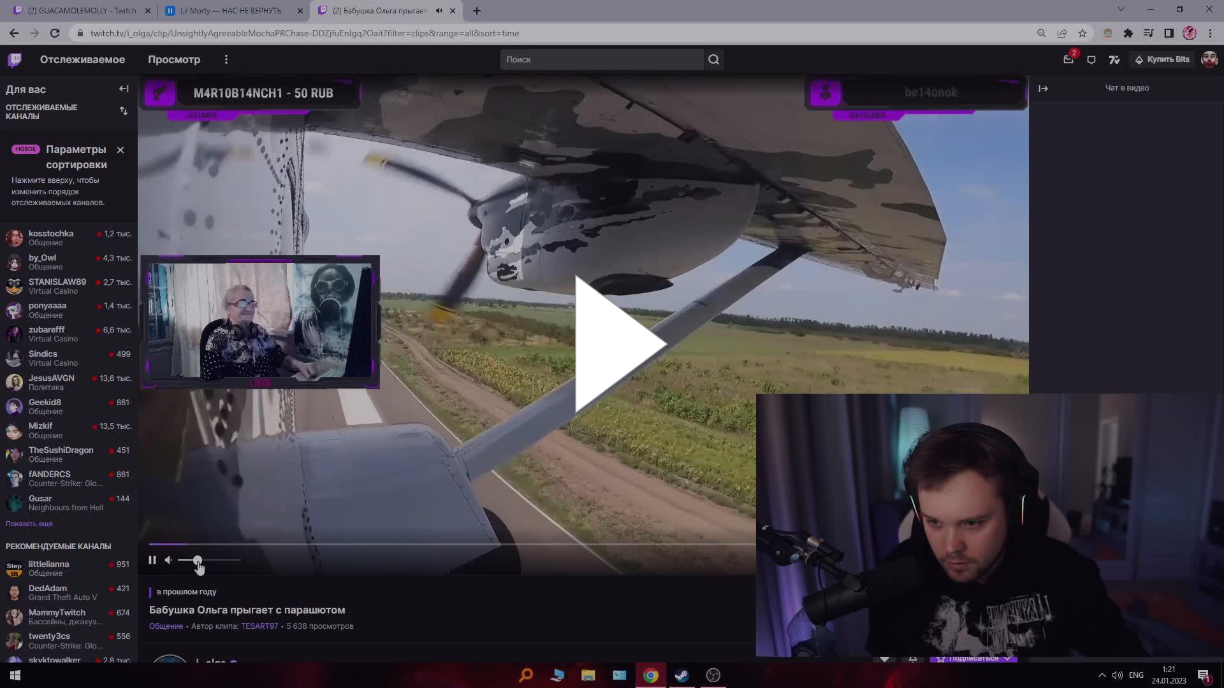Expand more channels with Показать еще
The height and width of the screenshot is (688, 1224).
point(29,524)
